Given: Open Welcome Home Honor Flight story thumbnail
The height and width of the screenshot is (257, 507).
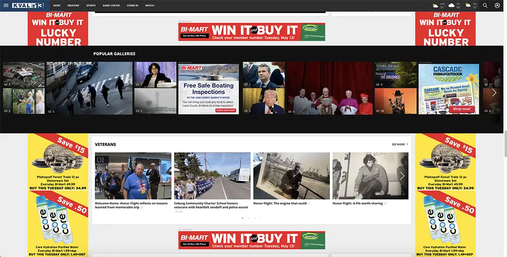Looking at the screenshot, I should pos(133,176).
